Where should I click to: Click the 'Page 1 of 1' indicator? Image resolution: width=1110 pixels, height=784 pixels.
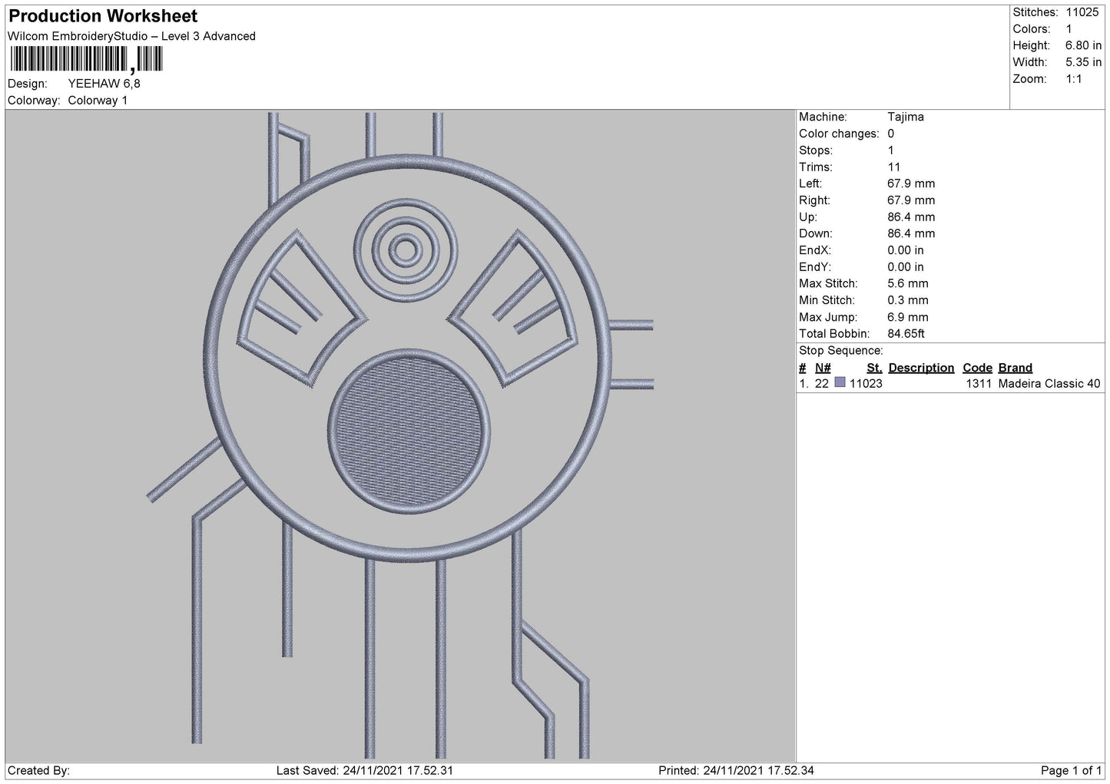[1072, 770]
